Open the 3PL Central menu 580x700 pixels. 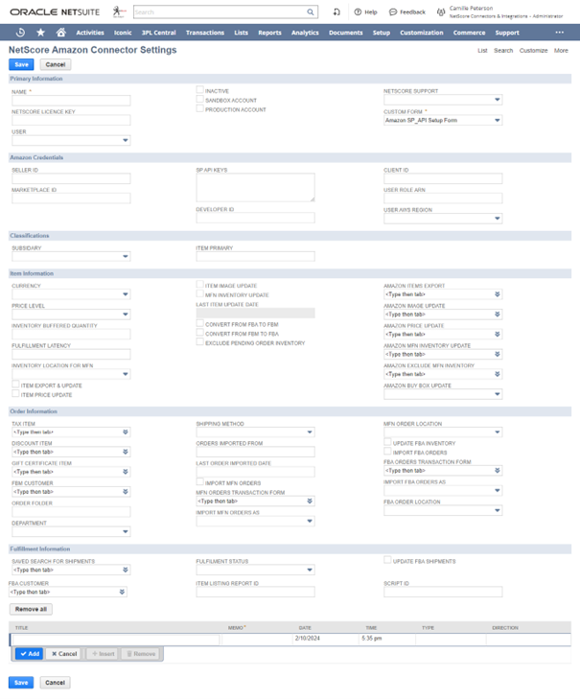[x=159, y=33]
